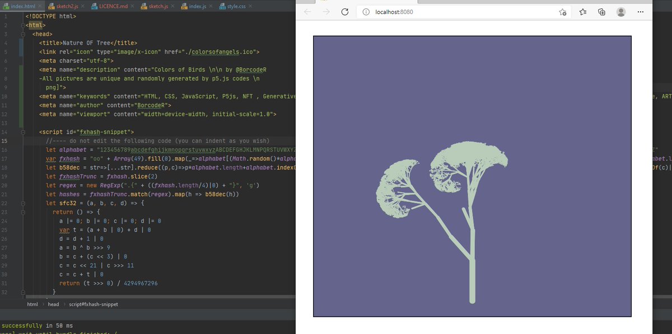Switch to the sketch.js editor tab
The width and height of the screenshot is (672, 334).
157,6
